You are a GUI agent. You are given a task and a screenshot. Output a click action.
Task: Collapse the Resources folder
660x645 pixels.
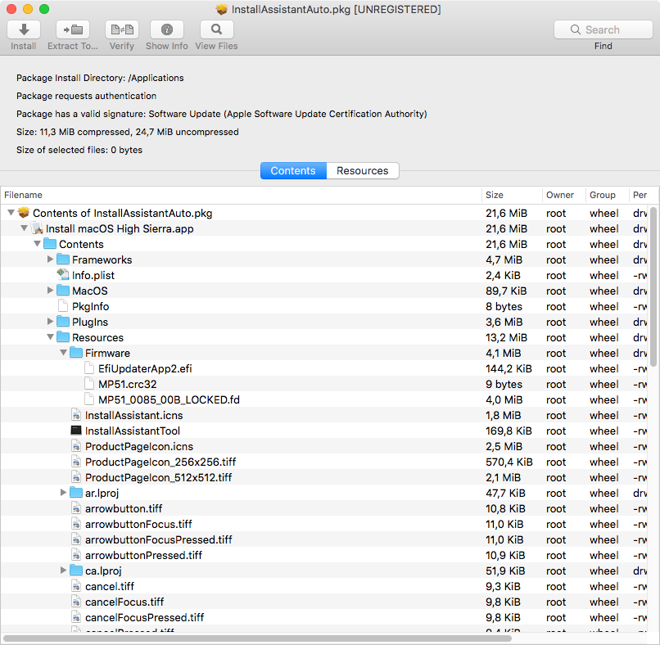click(51, 337)
